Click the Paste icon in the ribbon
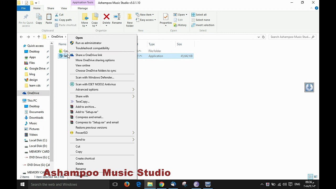 click(49, 17)
